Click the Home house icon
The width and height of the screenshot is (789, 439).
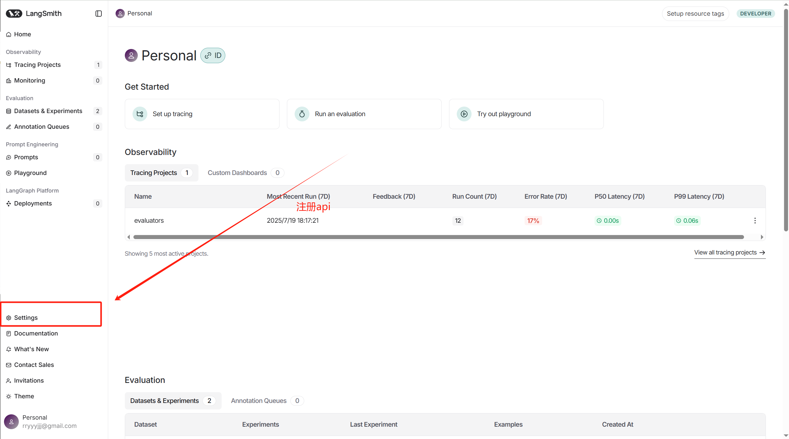[9, 35]
